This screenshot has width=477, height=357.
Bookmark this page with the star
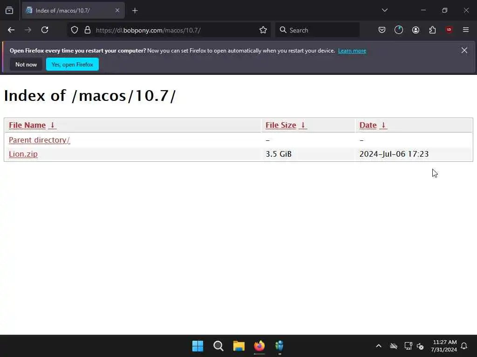[x=263, y=30]
